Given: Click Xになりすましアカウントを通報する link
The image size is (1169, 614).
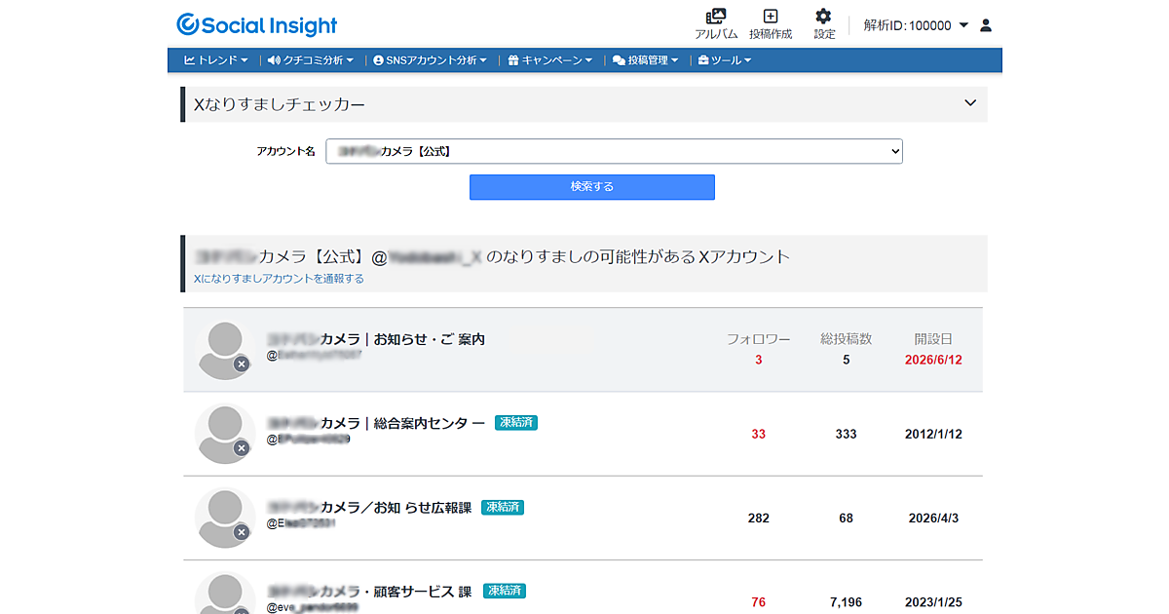Looking at the screenshot, I should (279, 279).
